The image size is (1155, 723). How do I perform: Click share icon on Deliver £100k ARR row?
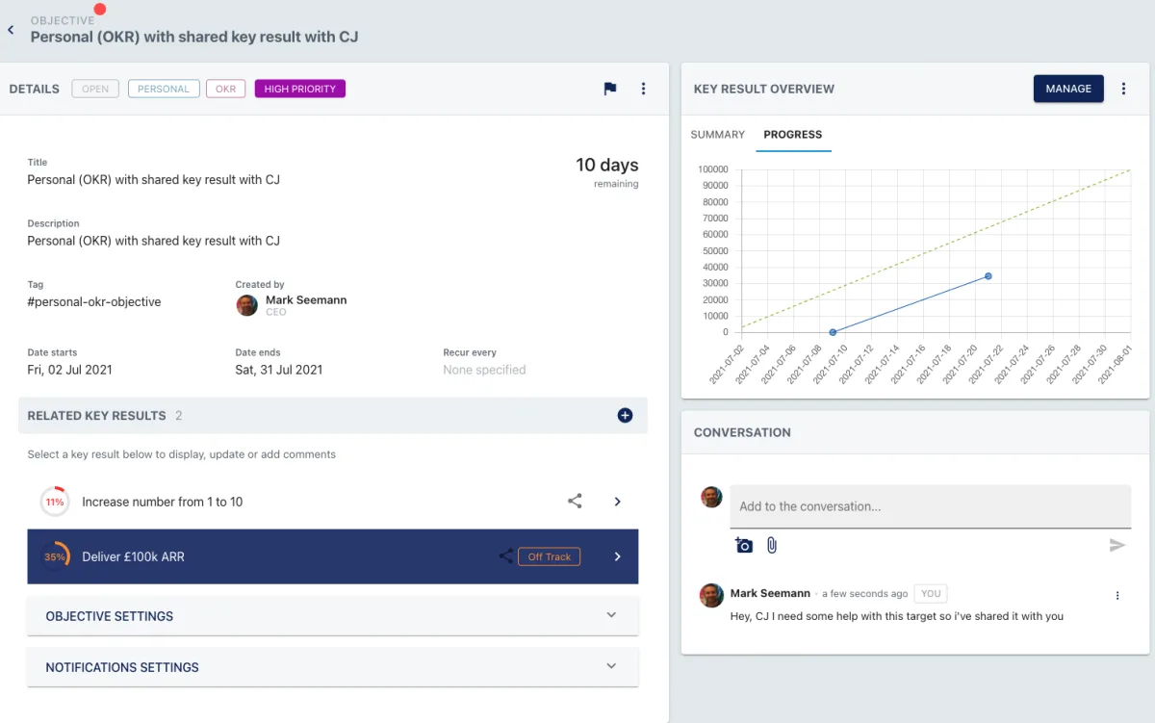point(506,556)
